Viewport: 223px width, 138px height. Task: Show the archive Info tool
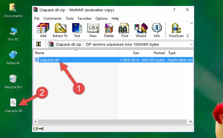[157, 30]
